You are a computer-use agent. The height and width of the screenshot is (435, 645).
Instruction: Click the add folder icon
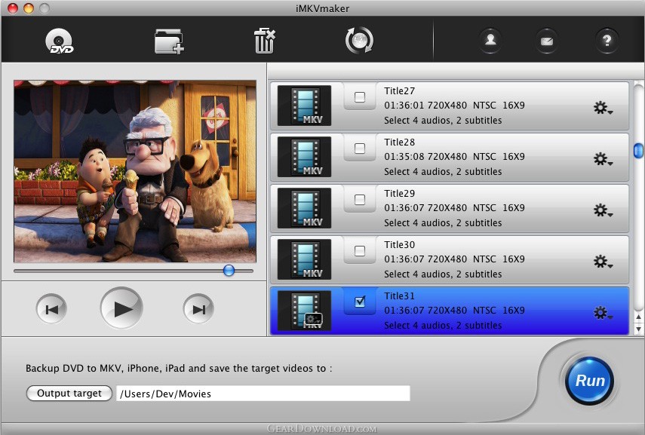tap(169, 41)
